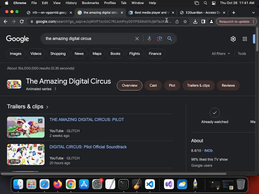Launch Firefox from the dock
Image resolution: width=259 pixels, height=194 pixels.
coord(58,184)
